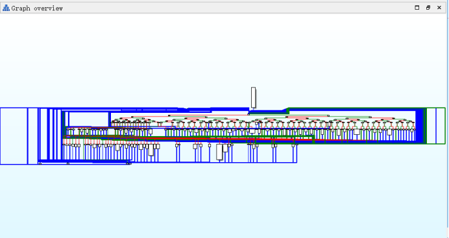Screen dimensions: 449x238
Task: Jump to the topmost root node in graph
Action: (254, 97)
